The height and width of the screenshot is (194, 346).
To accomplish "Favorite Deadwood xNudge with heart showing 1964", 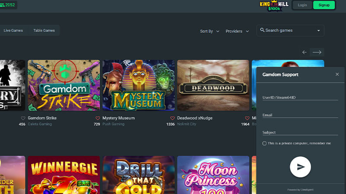I will (247, 118).
